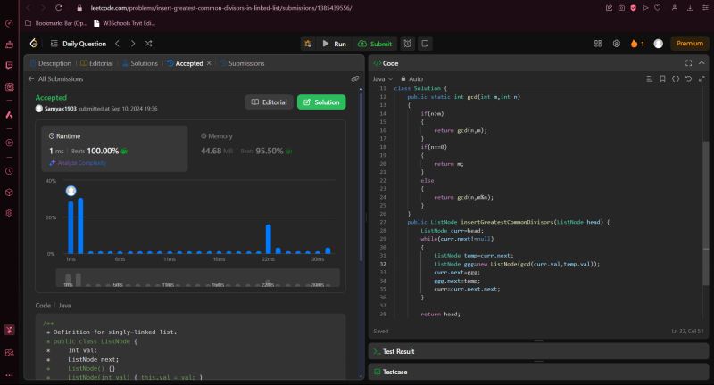Open sidebar settings gear icon
This screenshot has width=714, height=385.
[x=9, y=213]
